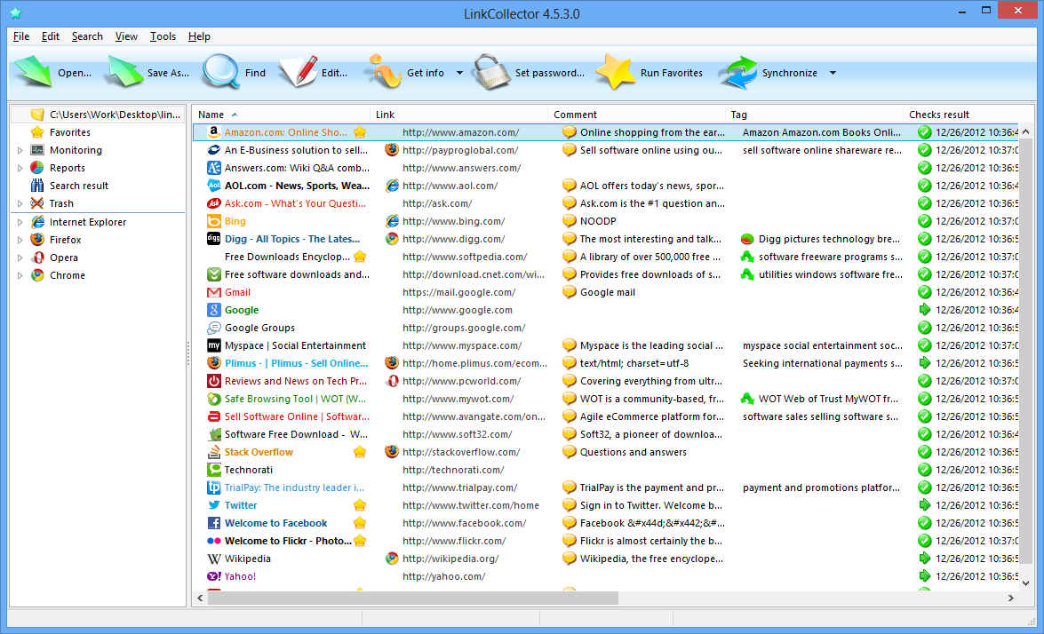Viewport: 1044px width, 634px height.
Task: Click the Find magnifying glass icon
Action: pos(221,73)
